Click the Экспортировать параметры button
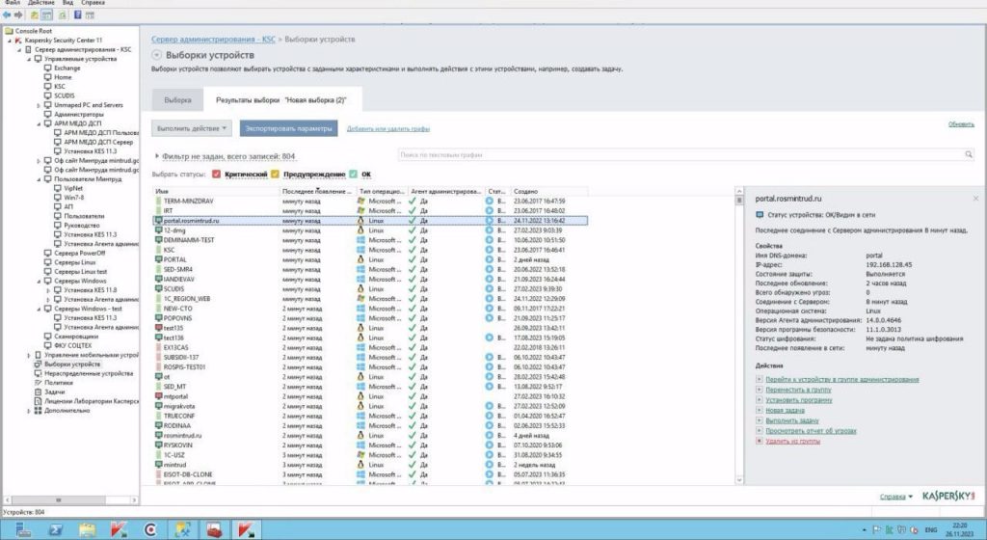This screenshot has width=987, height=540. (288, 127)
